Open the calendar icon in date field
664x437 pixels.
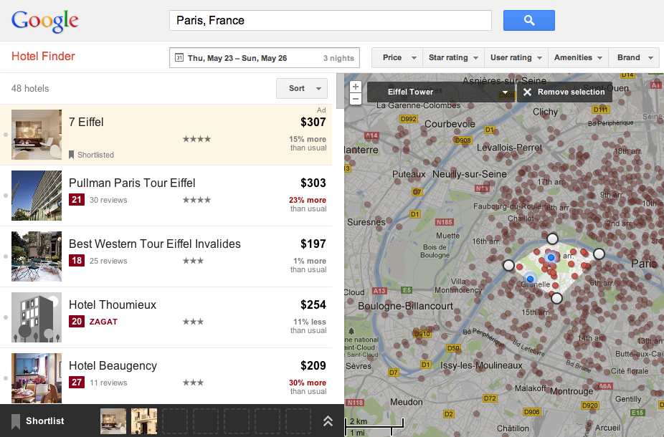(179, 57)
